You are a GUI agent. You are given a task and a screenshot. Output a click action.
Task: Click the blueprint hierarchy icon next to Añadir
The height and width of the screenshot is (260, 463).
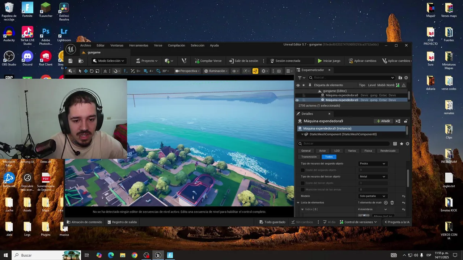click(398, 121)
